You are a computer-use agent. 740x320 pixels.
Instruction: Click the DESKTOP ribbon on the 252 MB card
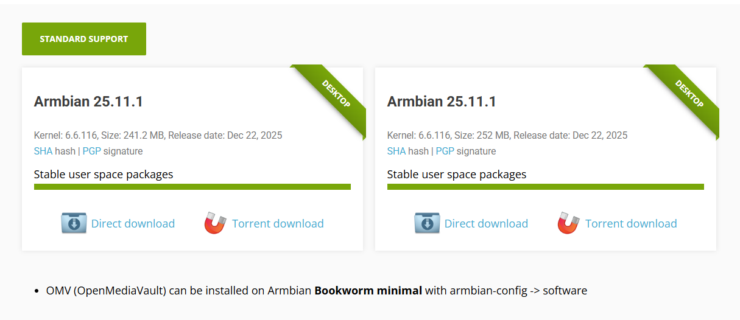pyautogui.click(x=689, y=94)
